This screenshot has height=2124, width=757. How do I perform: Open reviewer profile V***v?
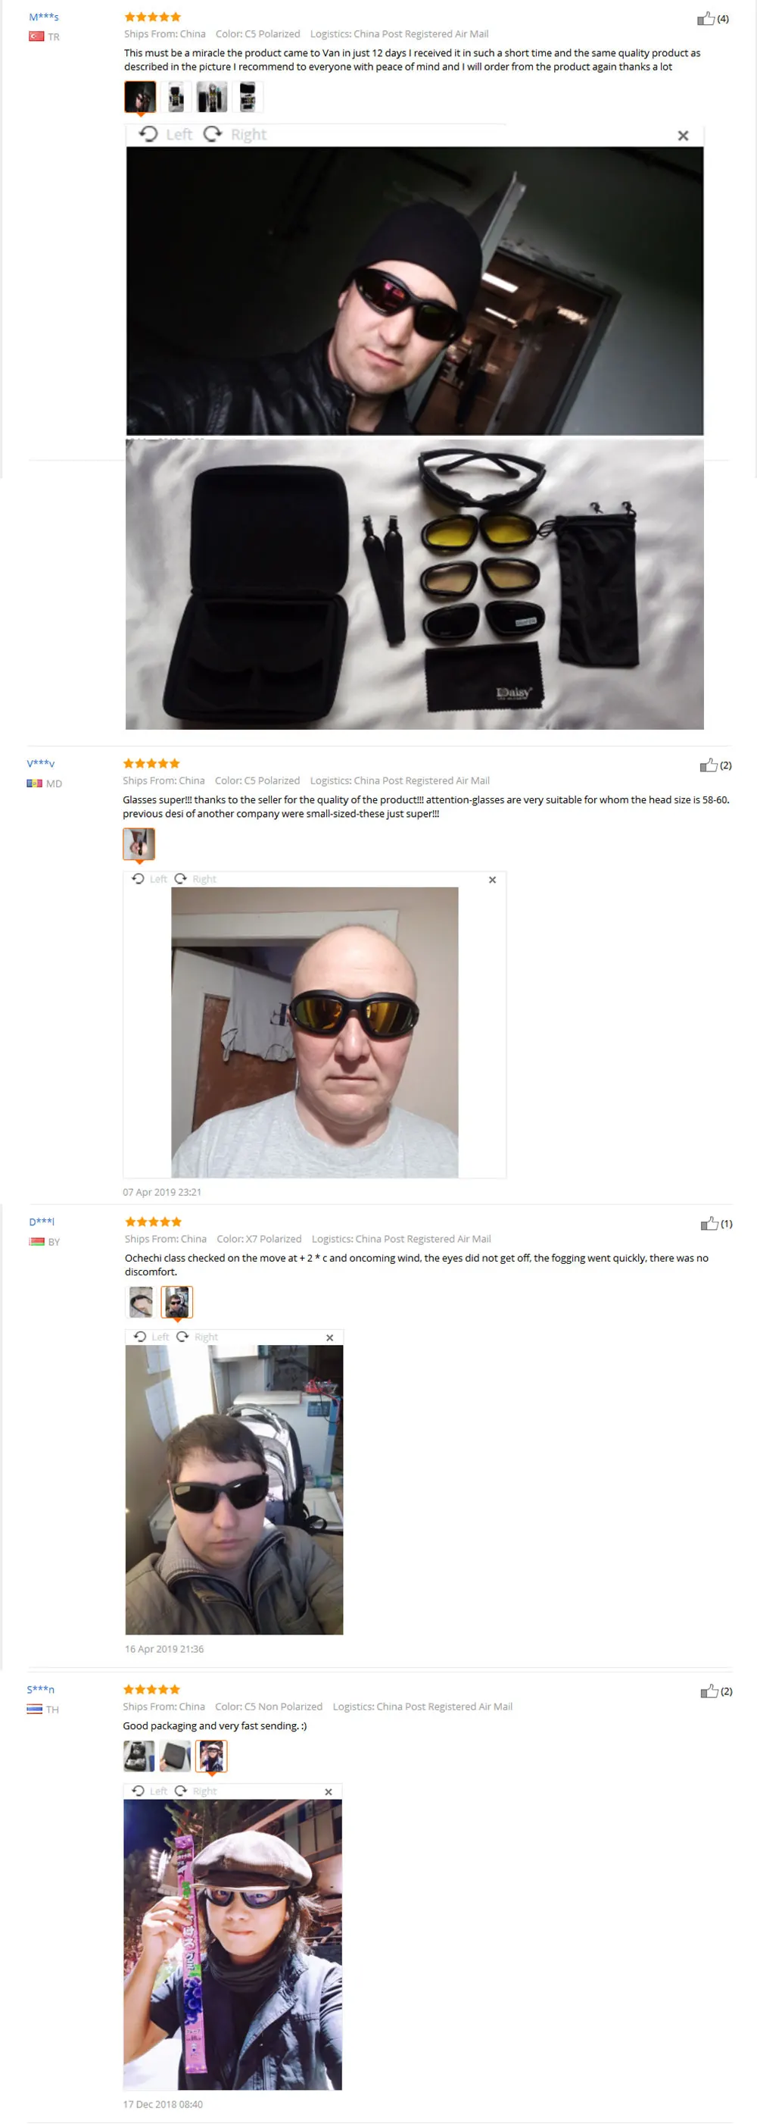41,764
